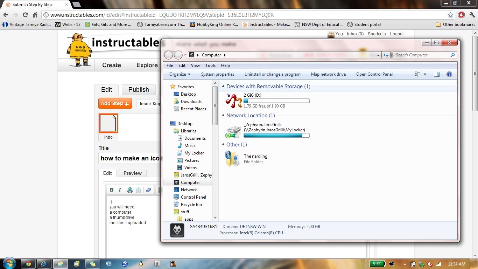Open the Vintage Tamiya bookmark

pos(27,25)
